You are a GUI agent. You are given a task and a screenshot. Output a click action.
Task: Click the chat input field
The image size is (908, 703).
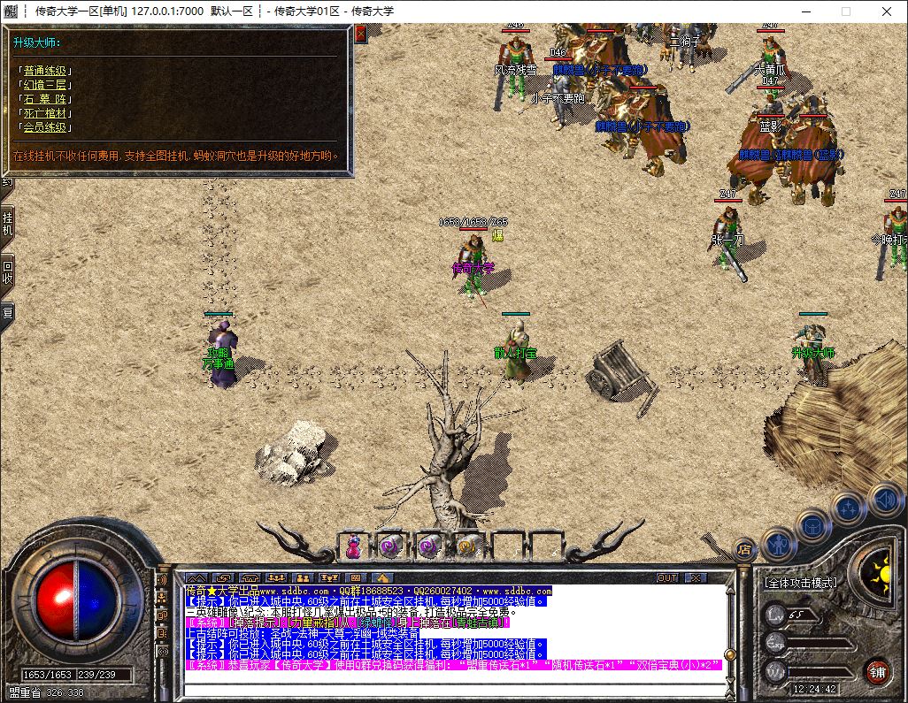click(x=455, y=689)
